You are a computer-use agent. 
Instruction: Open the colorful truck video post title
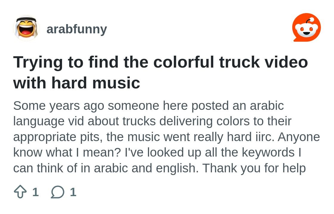[x=160, y=72]
